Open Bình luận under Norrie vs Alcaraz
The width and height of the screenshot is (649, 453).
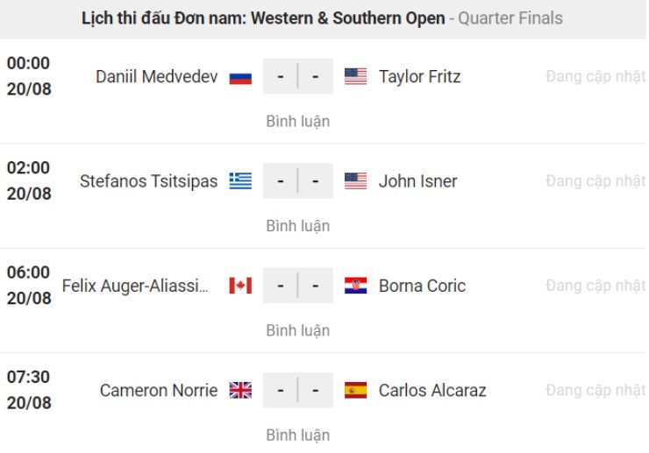298,435
